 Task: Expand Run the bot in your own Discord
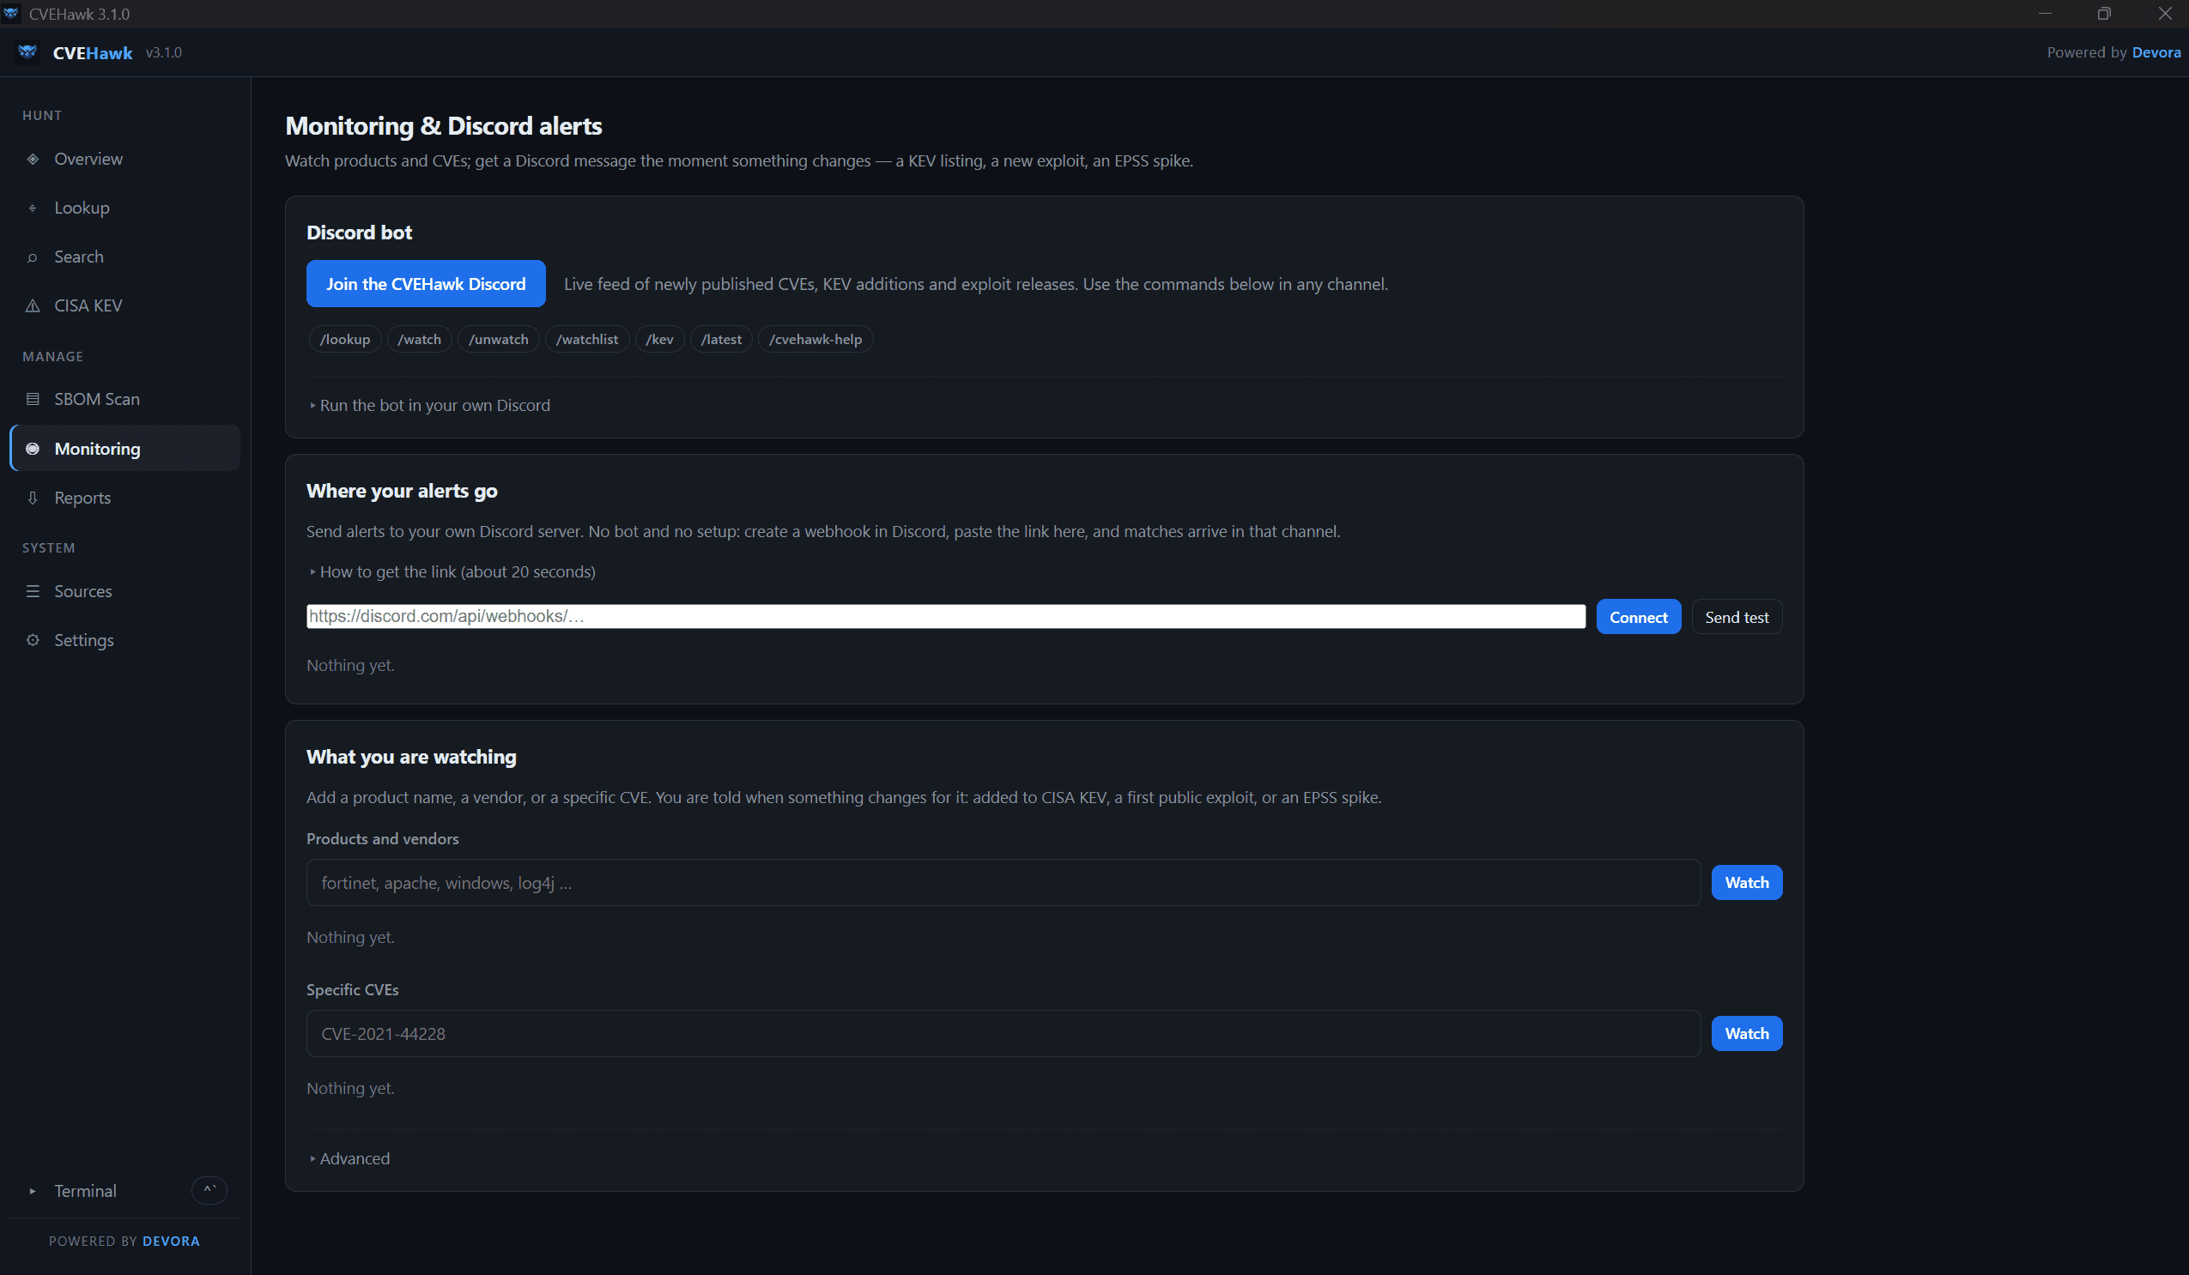pos(430,405)
